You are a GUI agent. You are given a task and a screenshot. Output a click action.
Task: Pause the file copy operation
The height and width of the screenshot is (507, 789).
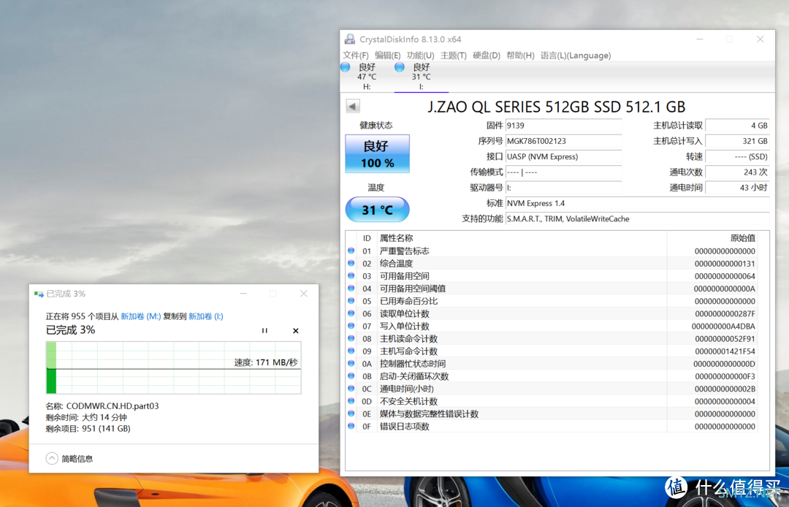click(264, 330)
